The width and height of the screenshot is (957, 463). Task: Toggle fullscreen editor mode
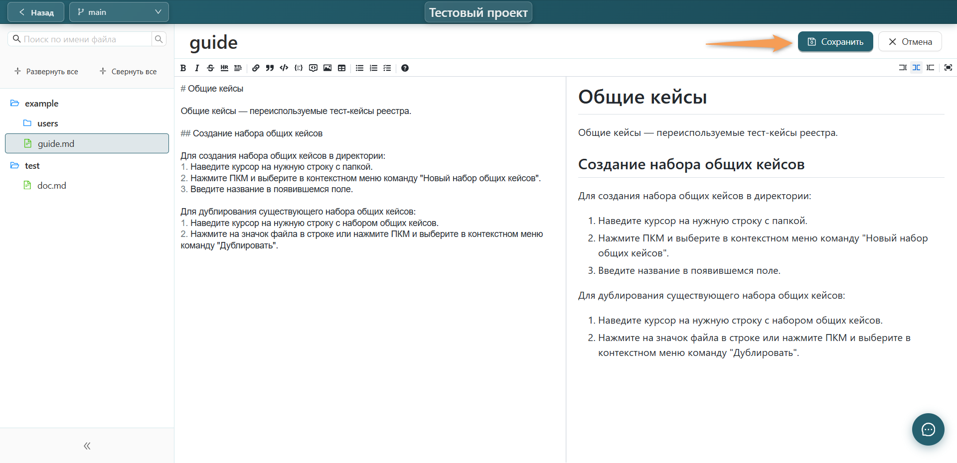[x=948, y=68]
